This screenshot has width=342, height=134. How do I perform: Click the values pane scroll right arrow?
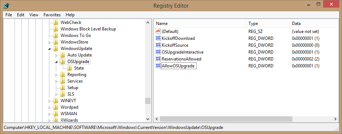coord(335,119)
